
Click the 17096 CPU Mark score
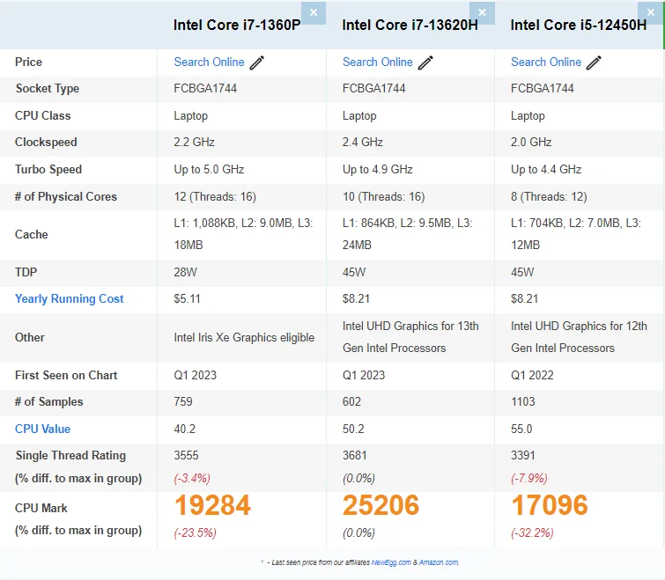[550, 505]
